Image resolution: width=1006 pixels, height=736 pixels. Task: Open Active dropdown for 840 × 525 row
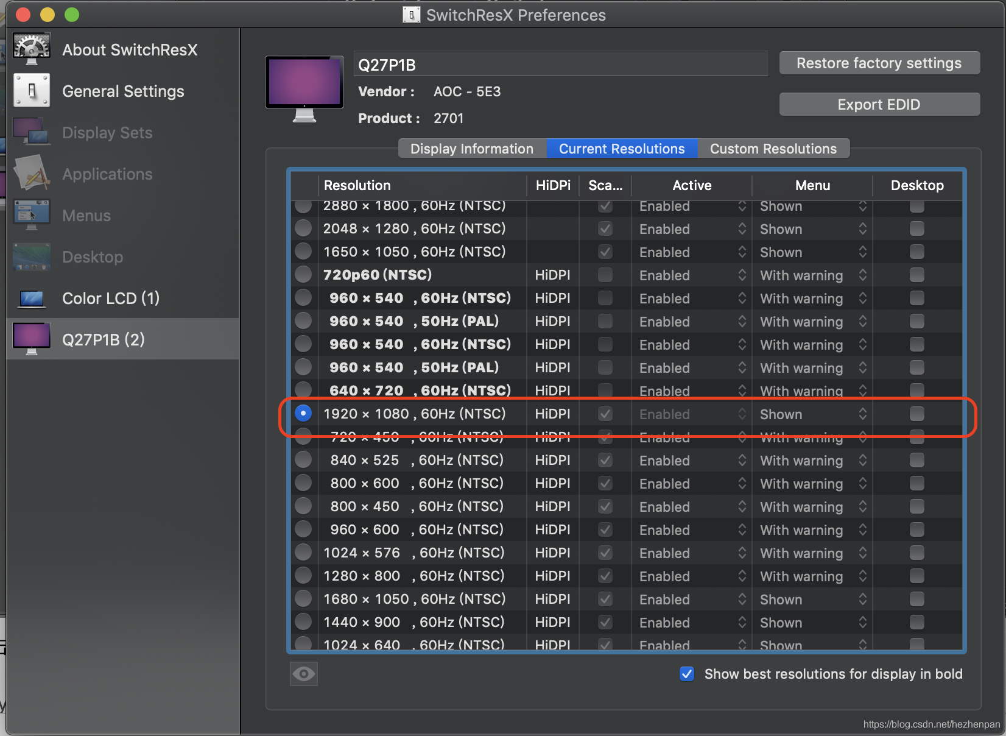tap(692, 461)
